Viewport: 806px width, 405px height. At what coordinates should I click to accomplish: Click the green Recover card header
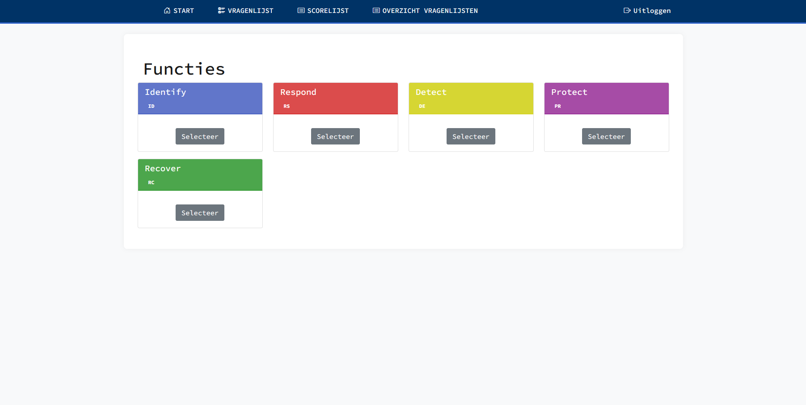[x=200, y=175]
